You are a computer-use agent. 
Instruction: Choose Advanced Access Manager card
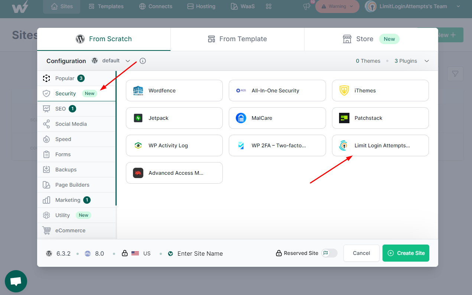tap(174, 173)
